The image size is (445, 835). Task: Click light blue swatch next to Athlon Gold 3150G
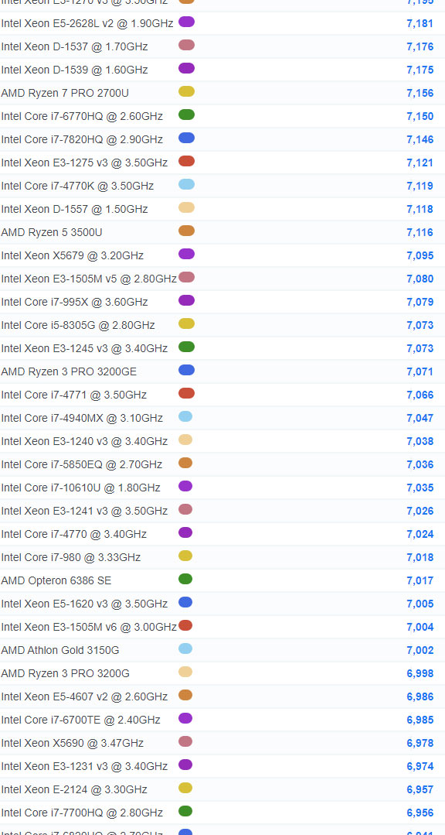[x=185, y=648]
